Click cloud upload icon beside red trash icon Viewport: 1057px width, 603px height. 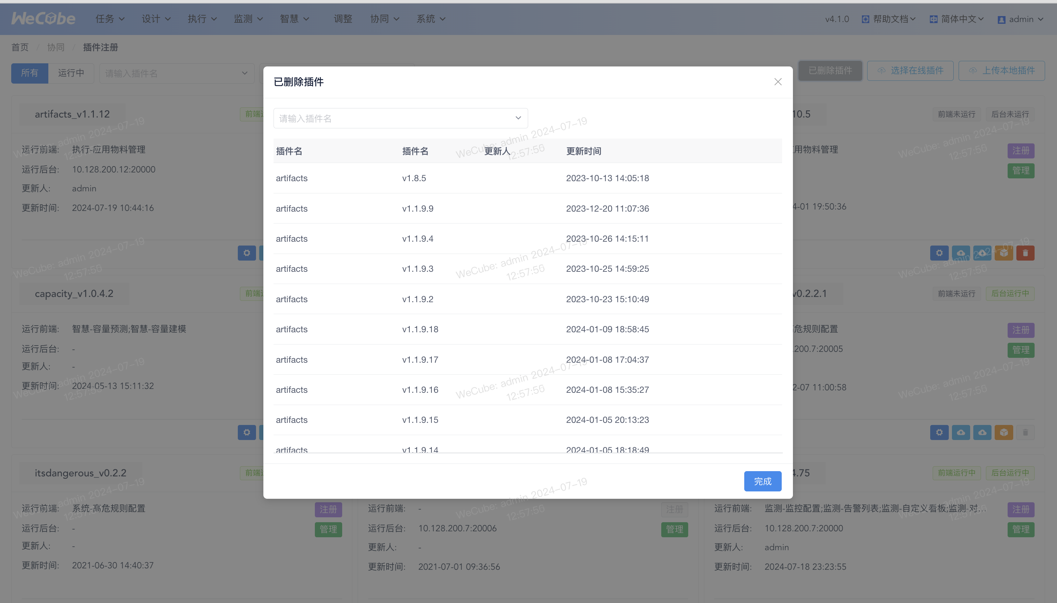[x=961, y=253]
